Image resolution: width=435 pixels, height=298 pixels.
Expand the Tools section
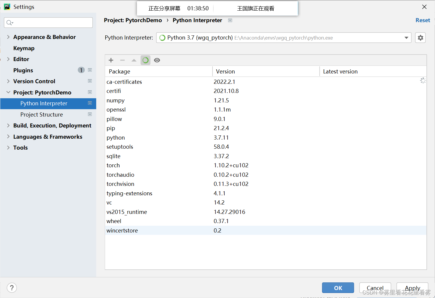[x=8, y=148]
